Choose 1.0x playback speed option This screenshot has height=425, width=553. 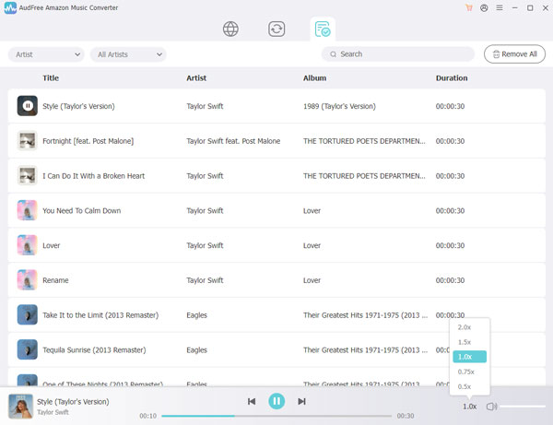(x=469, y=357)
